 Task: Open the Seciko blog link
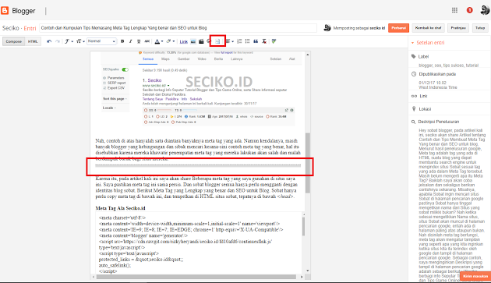[11, 28]
